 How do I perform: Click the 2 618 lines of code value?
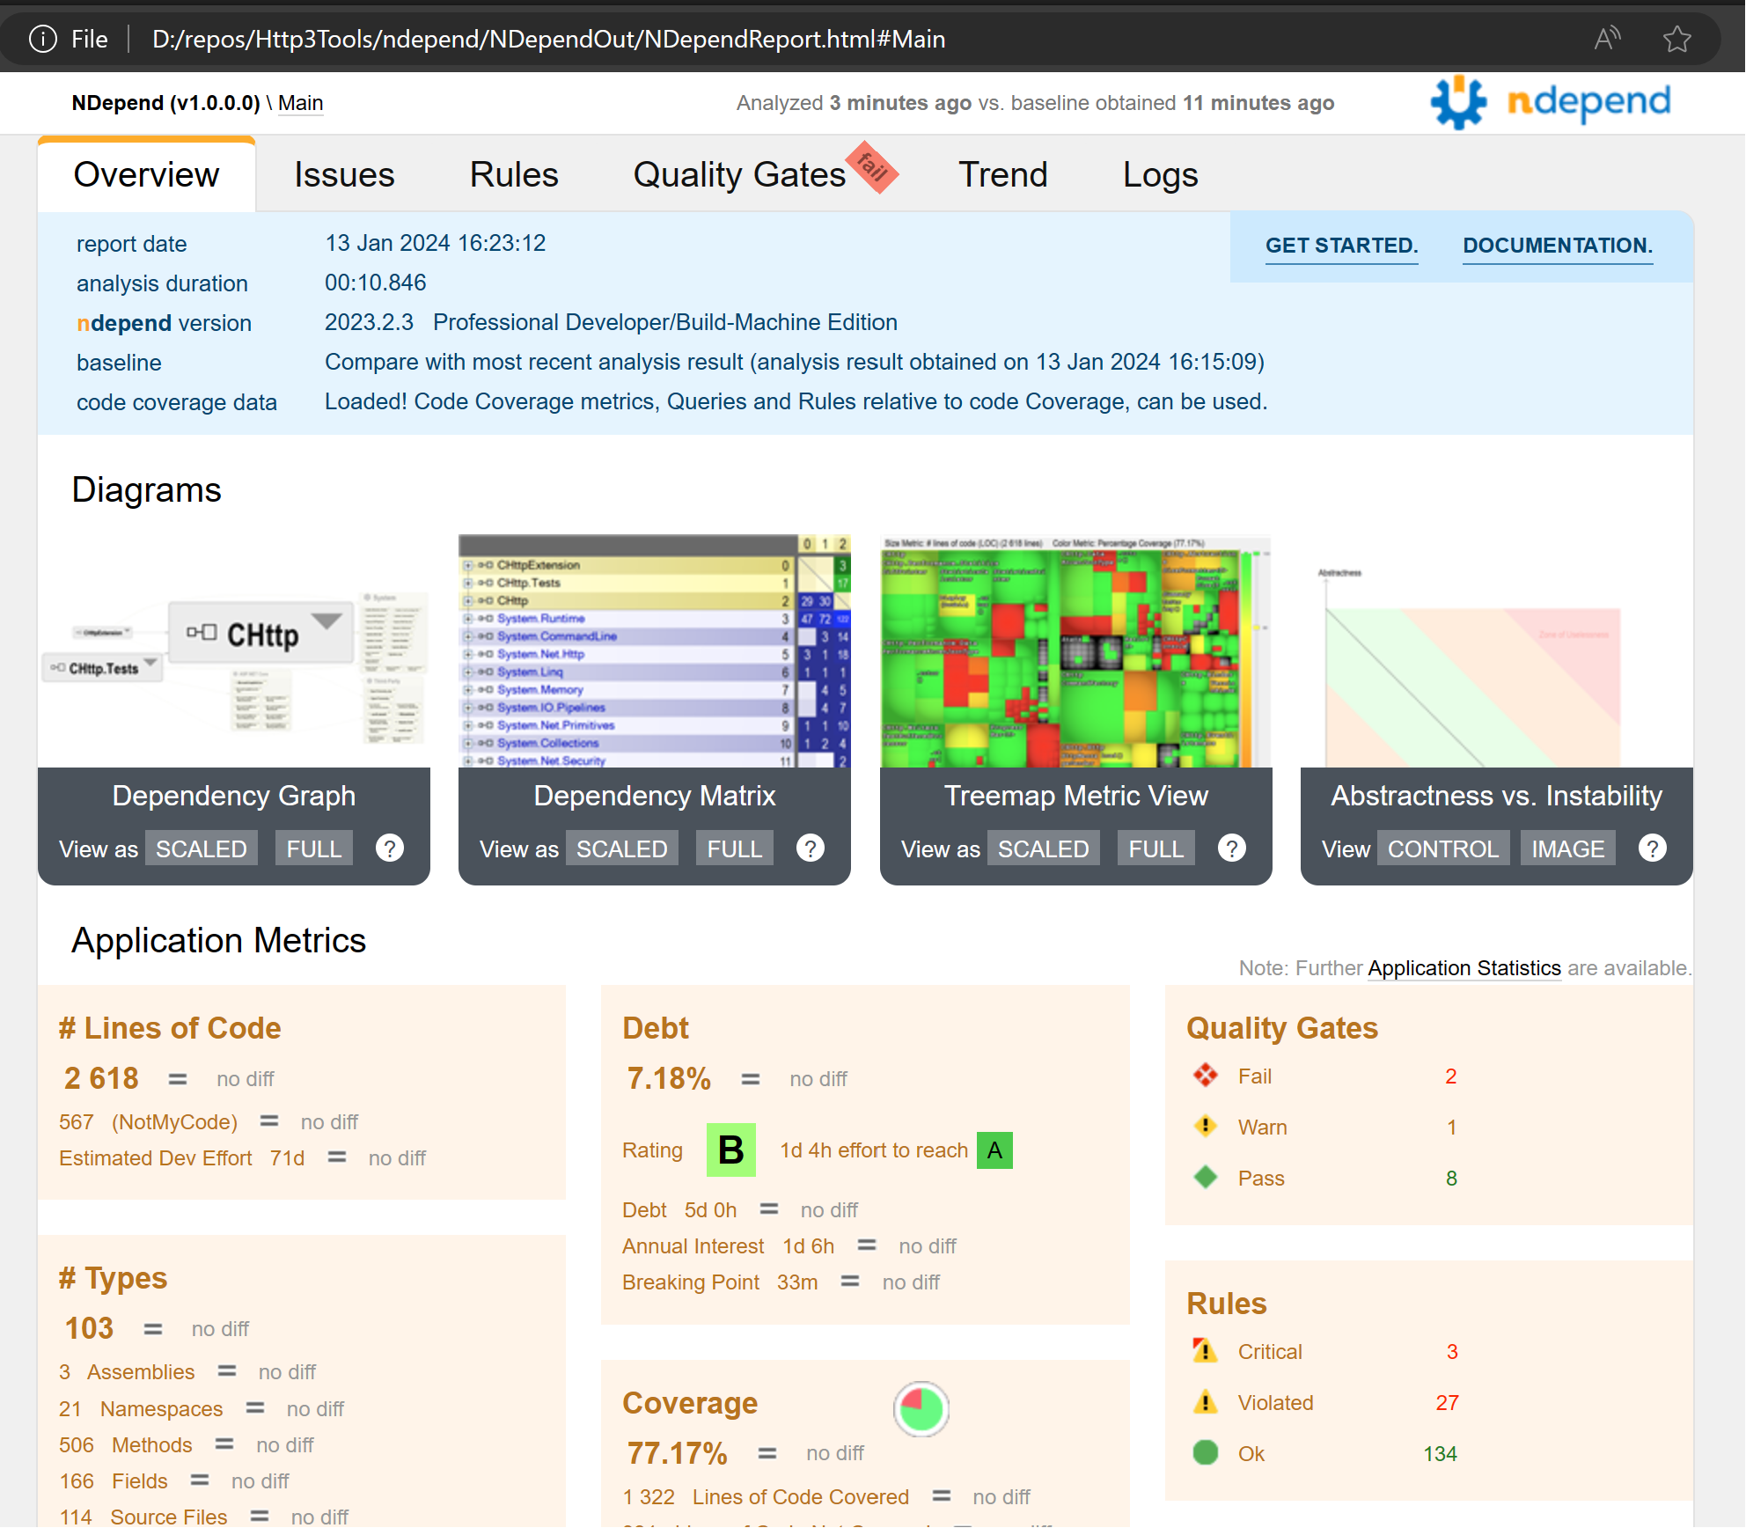point(101,1078)
